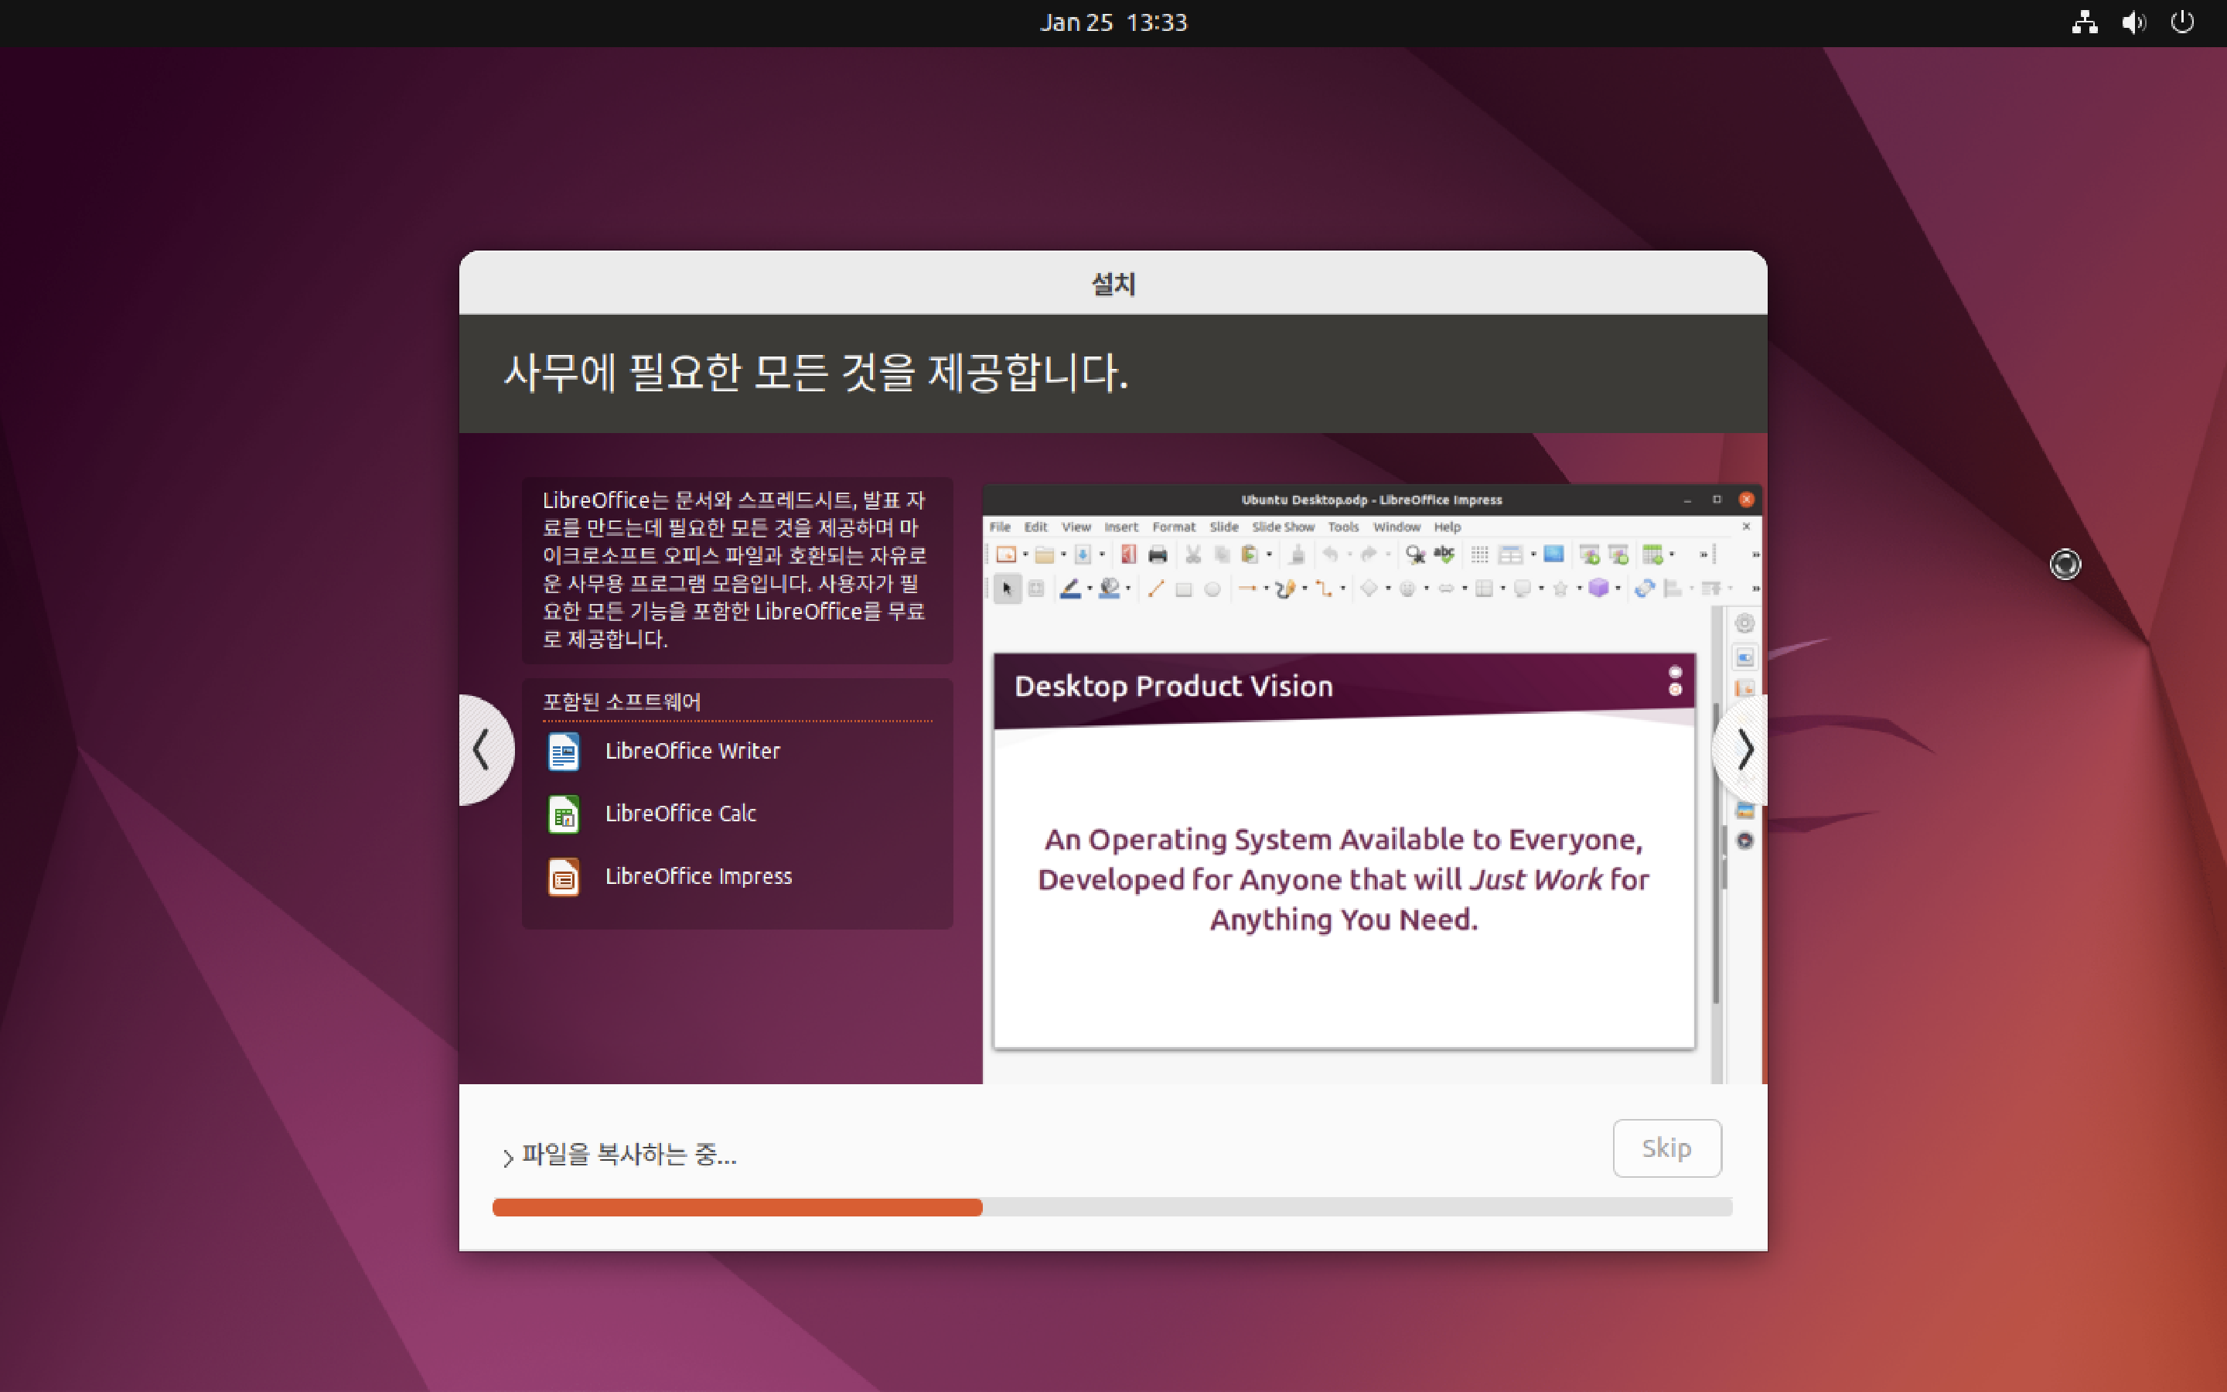Click Export as PDF icon in Impress preview

(x=1129, y=554)
